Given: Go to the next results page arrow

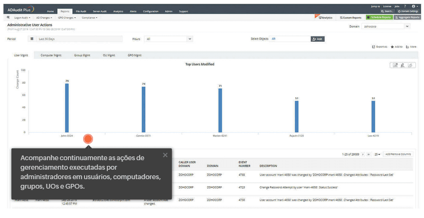Looking at the screenshot, I should [363, 154].
